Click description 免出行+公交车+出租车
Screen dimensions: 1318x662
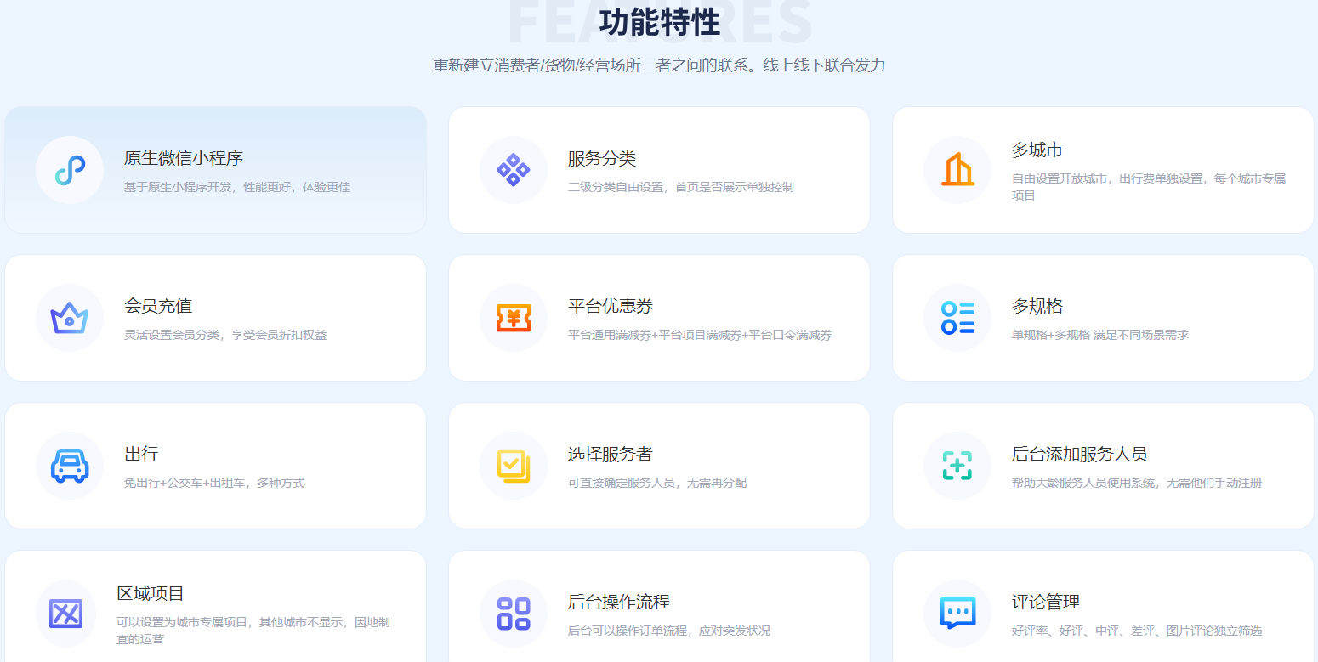tap(214, 483)
